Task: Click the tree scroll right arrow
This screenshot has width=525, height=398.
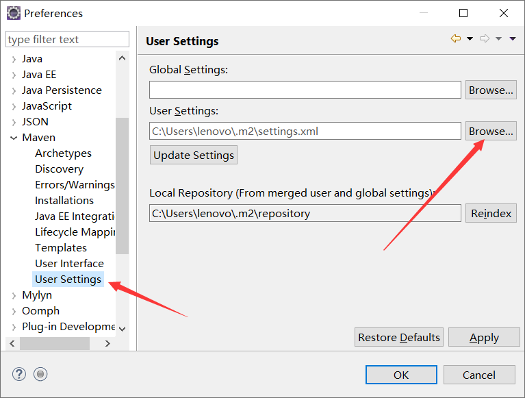Action: click(107, 343)
